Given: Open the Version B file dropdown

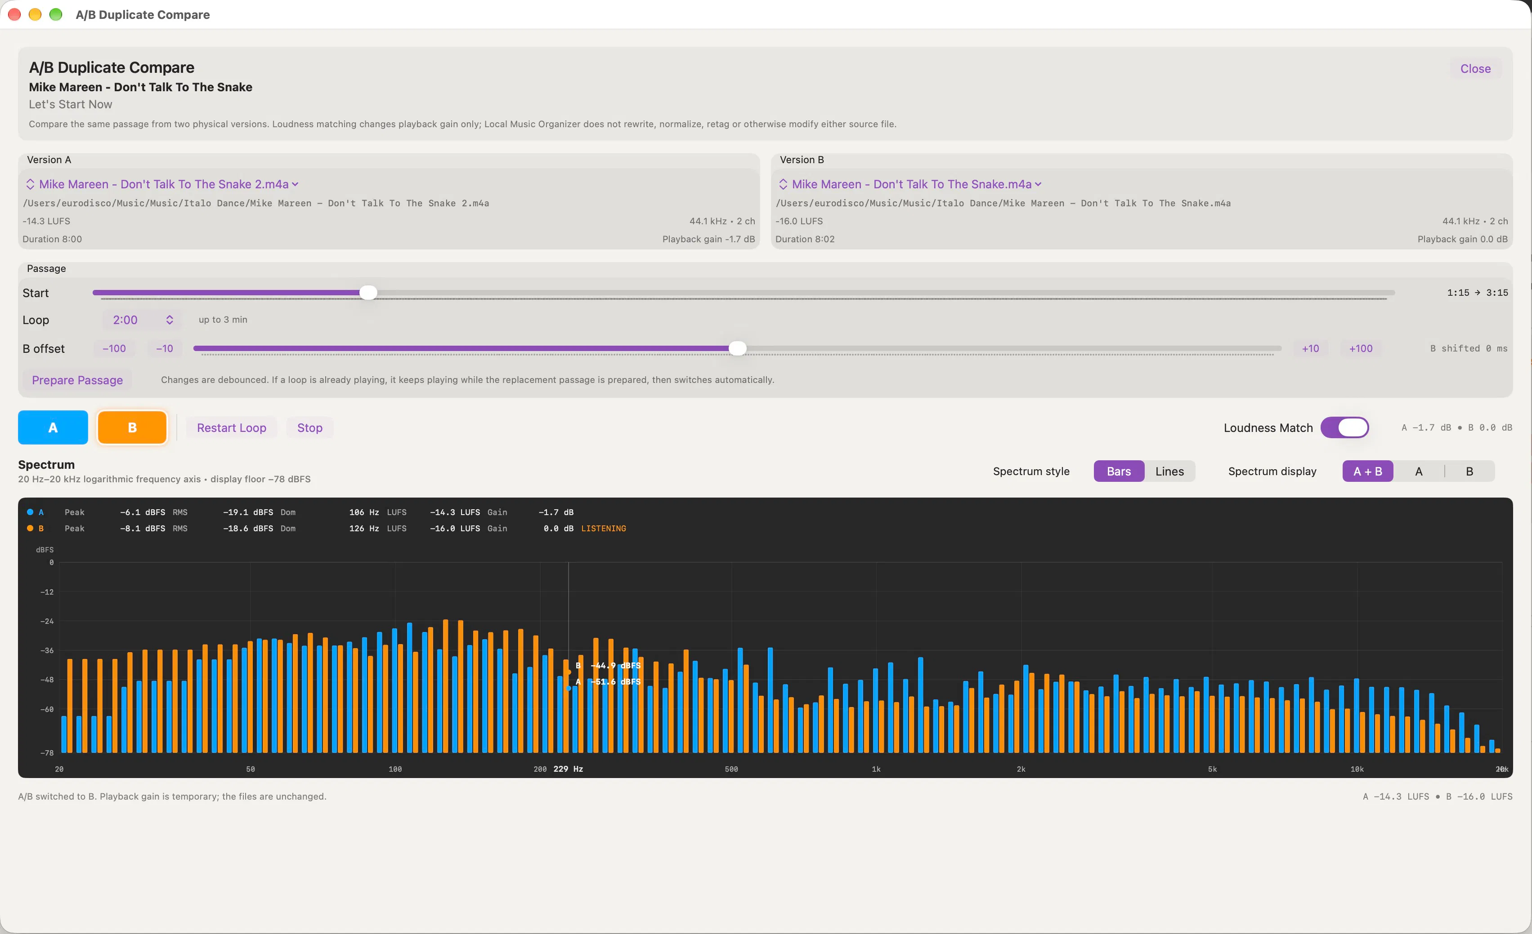Looking at the screenshot, I should point(909,184).
